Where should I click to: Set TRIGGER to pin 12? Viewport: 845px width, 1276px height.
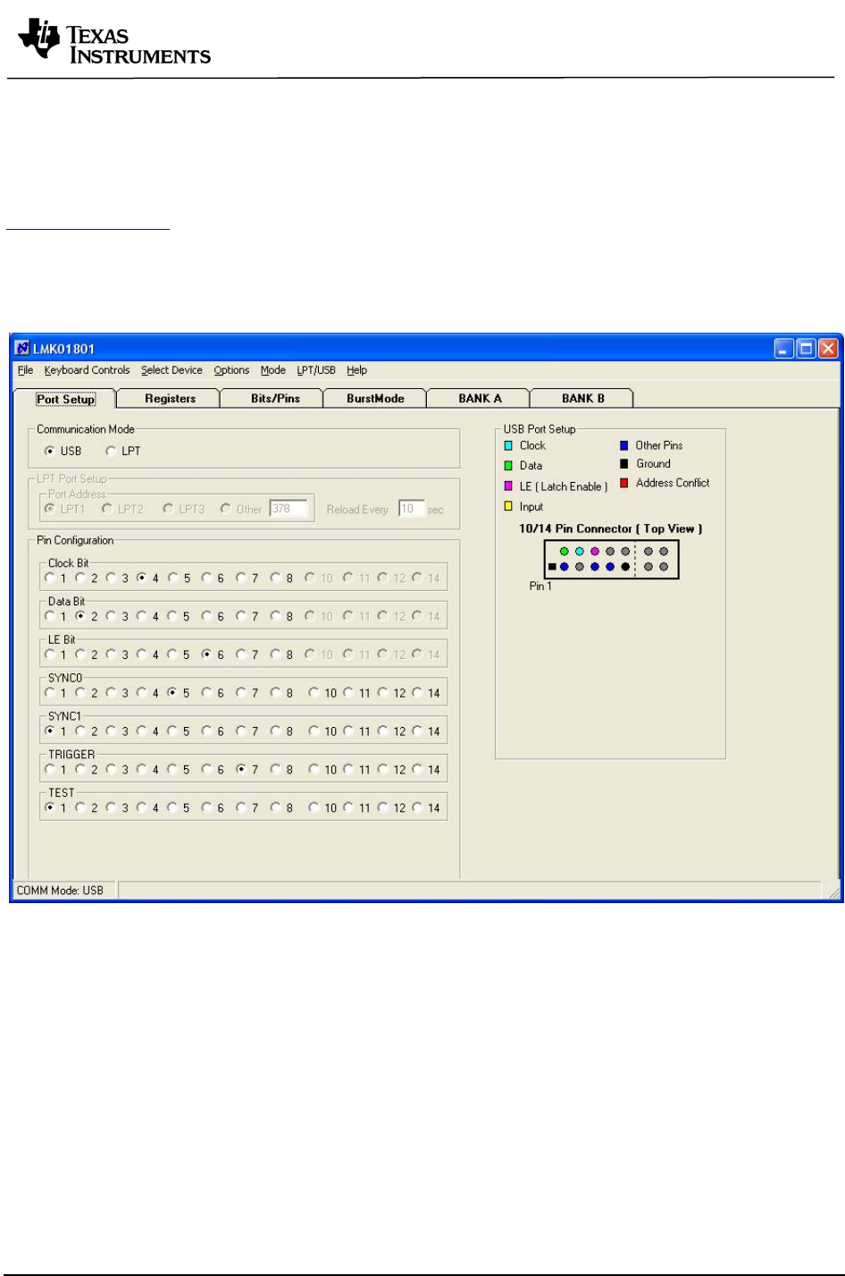pos(382,769)
